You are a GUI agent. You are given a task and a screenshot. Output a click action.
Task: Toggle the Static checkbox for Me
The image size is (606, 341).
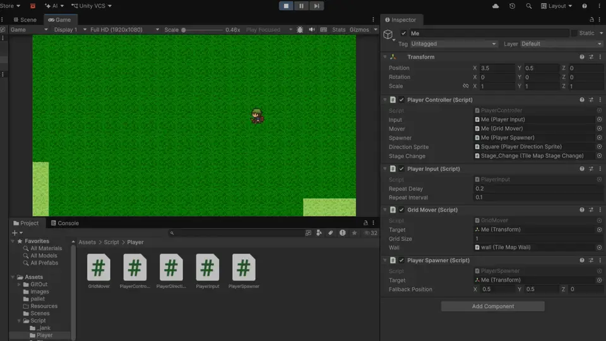click(574, 33)
